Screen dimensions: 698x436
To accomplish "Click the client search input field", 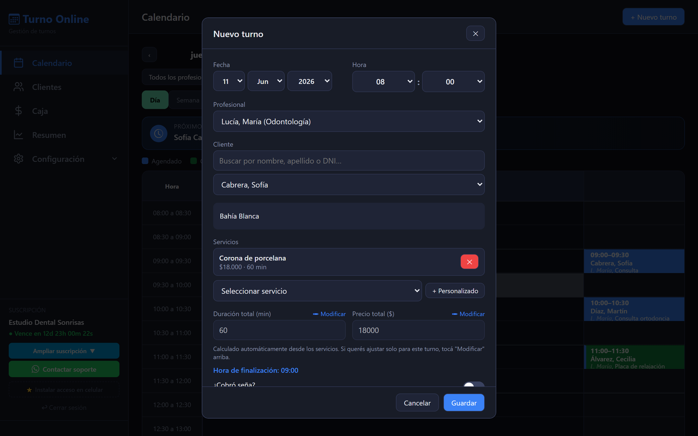I will tap(349, 160).
